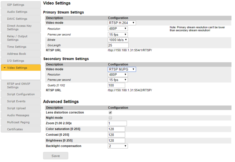The width and height of the screenshot is (235, 162).
Task: Open the primary Resolution dropdown
Action: coord(118,29)
